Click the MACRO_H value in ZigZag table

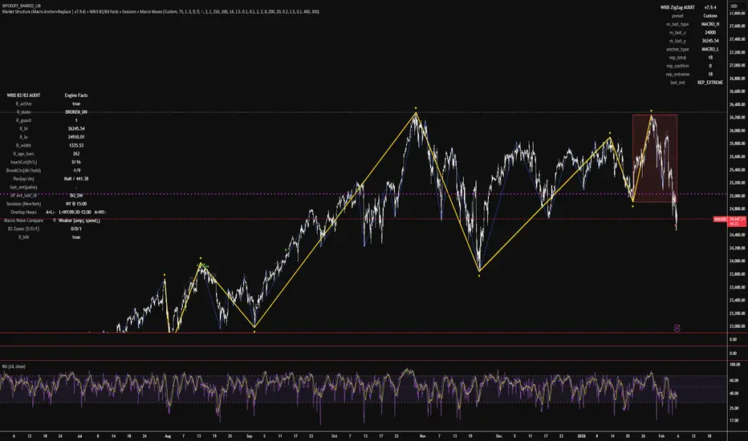(710, 24)
